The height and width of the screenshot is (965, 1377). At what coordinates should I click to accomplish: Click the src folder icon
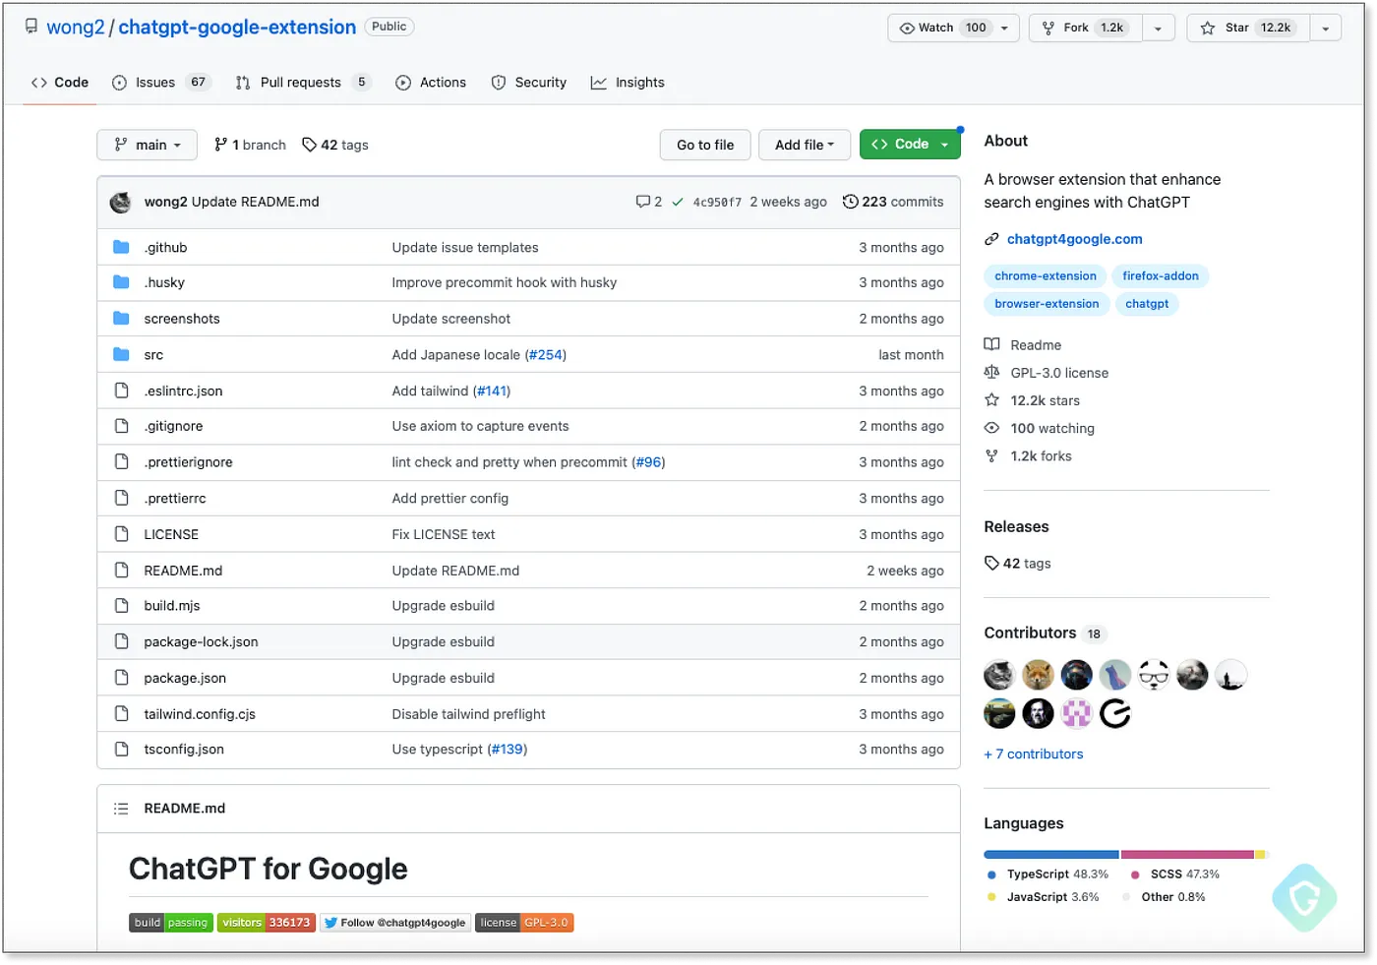(121, 354)
